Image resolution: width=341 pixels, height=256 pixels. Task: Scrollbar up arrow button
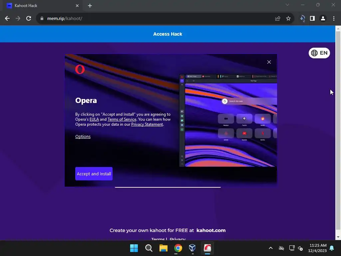[x=338, y=28]
